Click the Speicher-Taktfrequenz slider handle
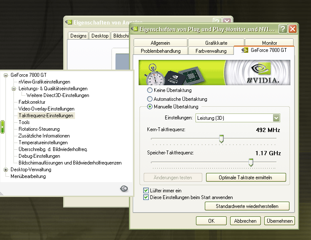 pyautogui.click(x=251, y=162)
